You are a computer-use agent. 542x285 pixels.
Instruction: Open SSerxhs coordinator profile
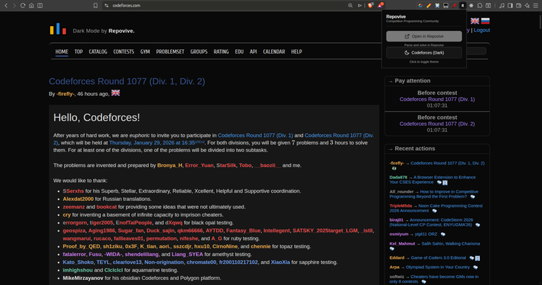pyautogui.click(x=73, y=191)
